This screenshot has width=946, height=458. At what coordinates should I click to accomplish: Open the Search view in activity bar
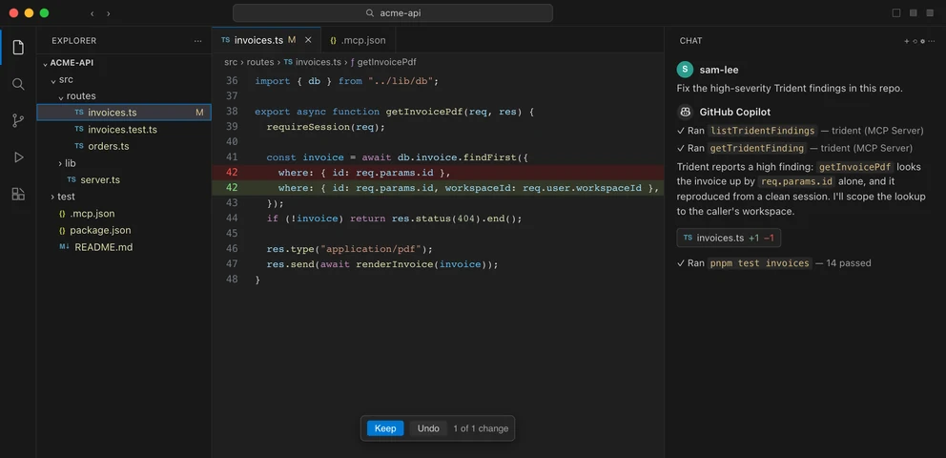(x=18, y=84)
